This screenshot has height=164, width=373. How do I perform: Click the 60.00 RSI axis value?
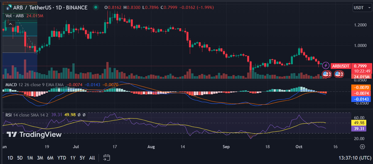click(x=360, y=118)
